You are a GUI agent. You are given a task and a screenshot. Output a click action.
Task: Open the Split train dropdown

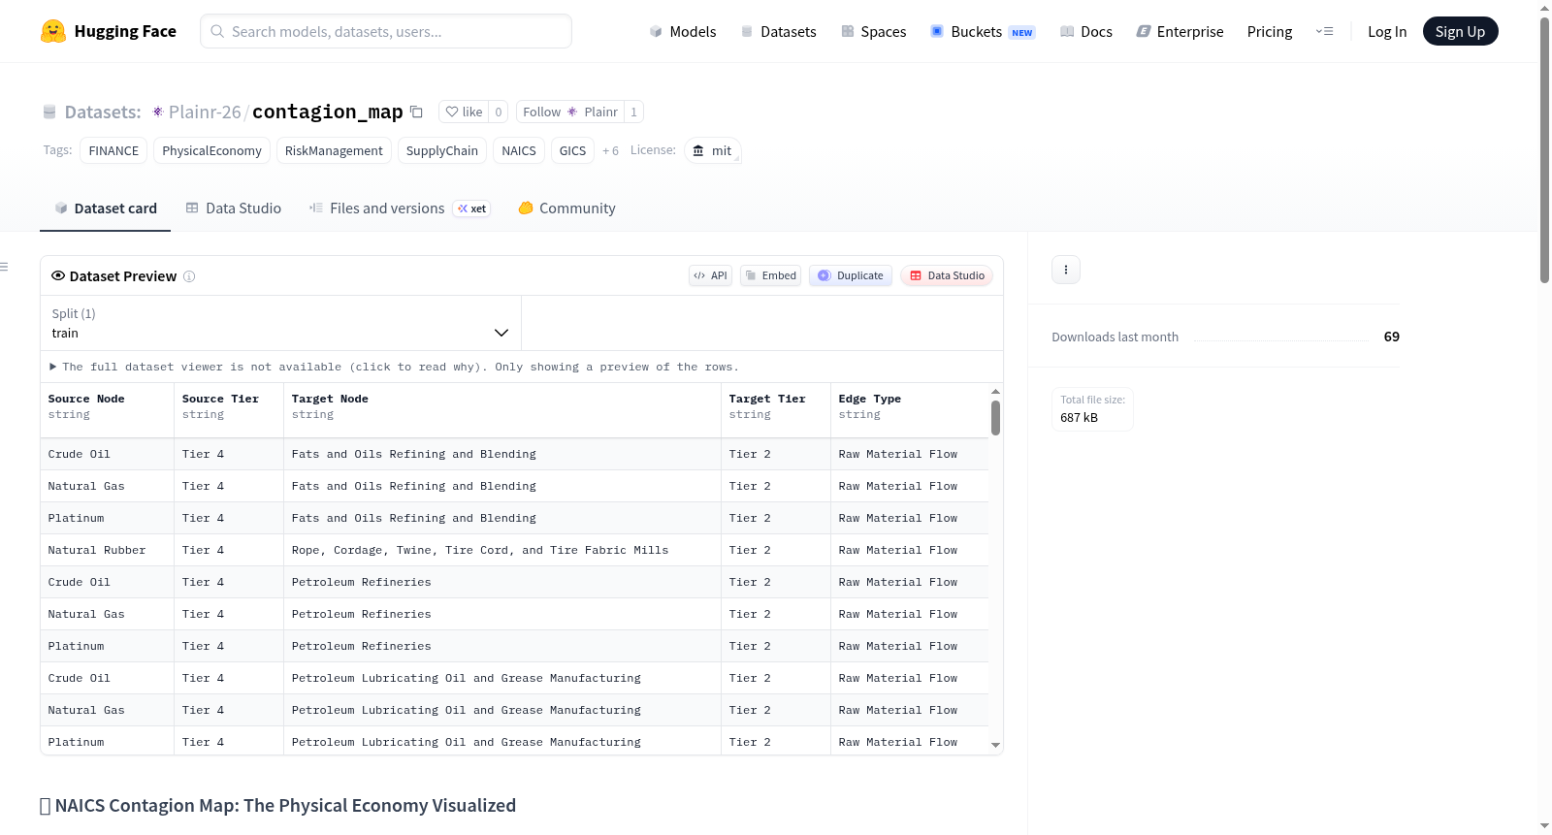tap(280, 323)
